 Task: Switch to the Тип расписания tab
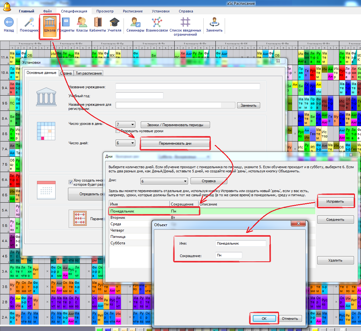click(x=88, y=73)
